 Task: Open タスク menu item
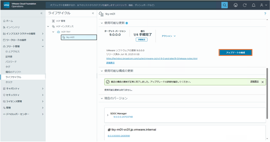9,82
